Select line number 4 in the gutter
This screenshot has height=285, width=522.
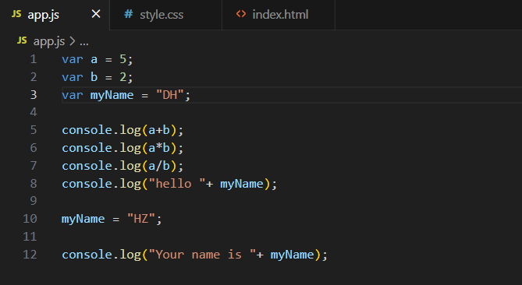pos(34,112)
